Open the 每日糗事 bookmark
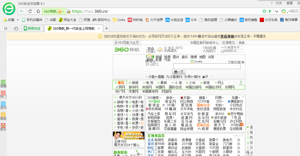 [x=289, y=20]
